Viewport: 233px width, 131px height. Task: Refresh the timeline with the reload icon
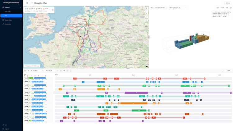click(x=61, y=71)
